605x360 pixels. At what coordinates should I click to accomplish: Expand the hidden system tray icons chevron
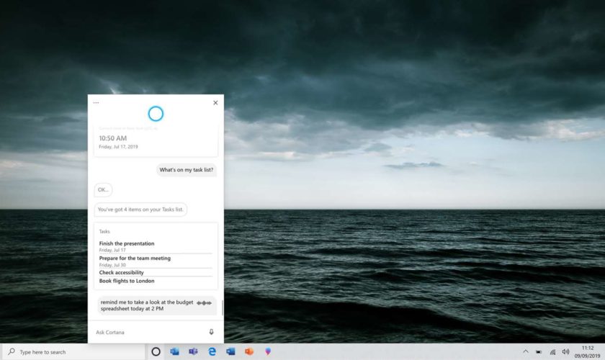[526, 351]
